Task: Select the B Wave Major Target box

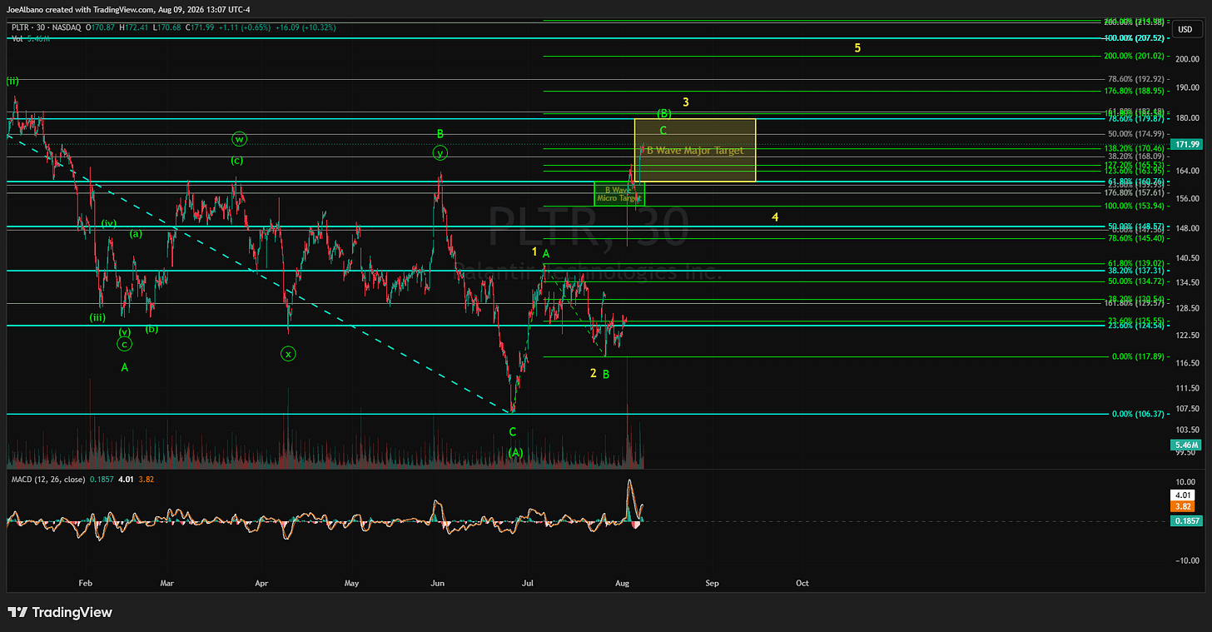Action: tap(695, 151)
